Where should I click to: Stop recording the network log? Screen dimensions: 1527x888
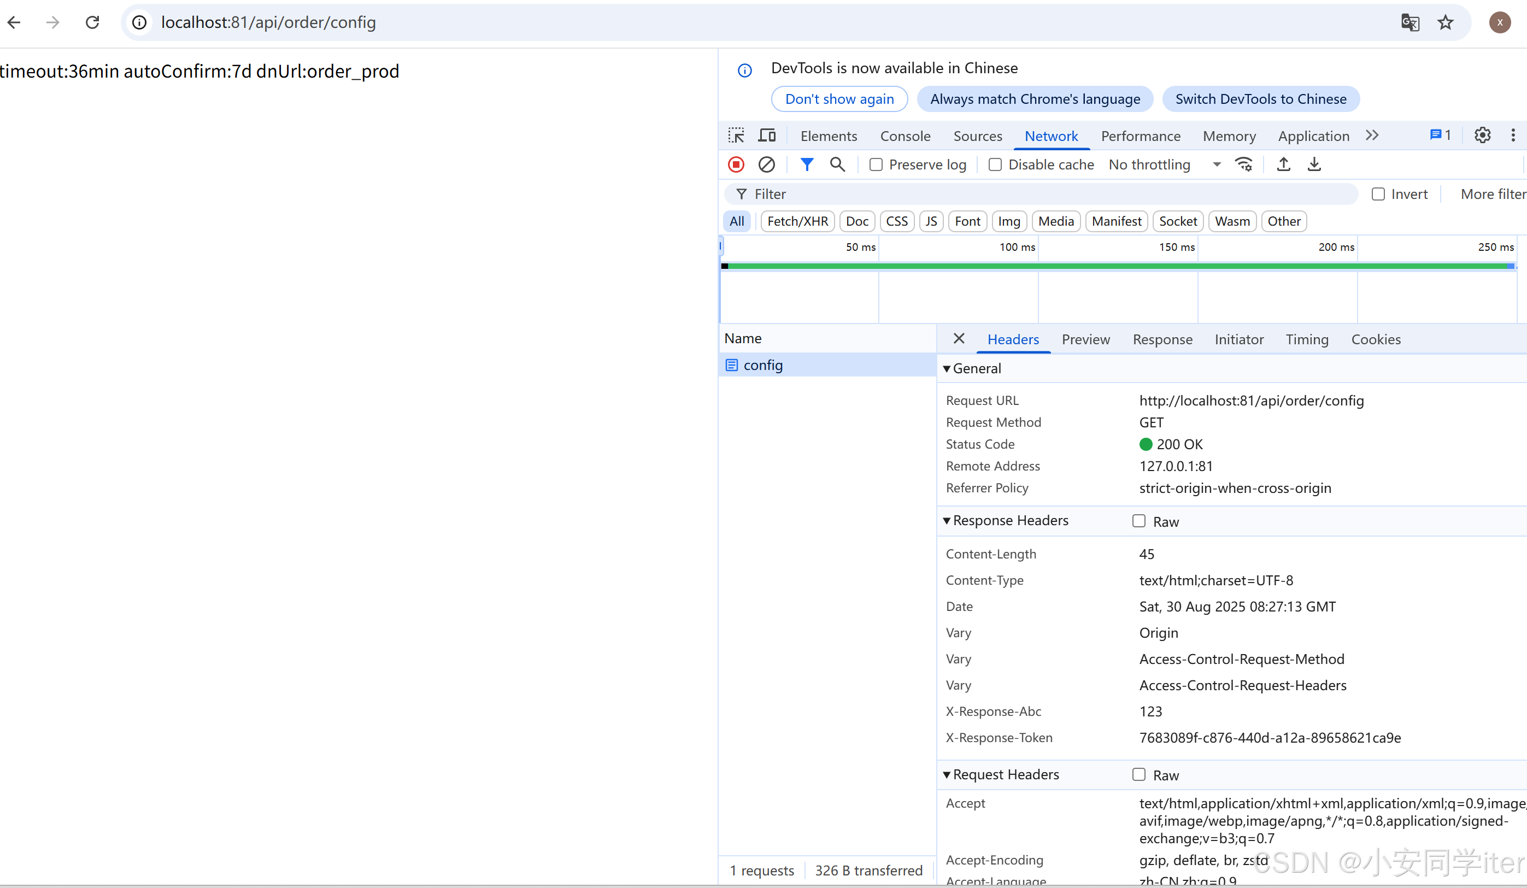(736, 165)
